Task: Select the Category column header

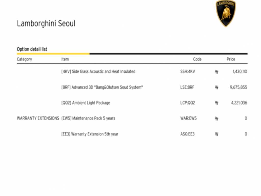Action: [24, 59]
